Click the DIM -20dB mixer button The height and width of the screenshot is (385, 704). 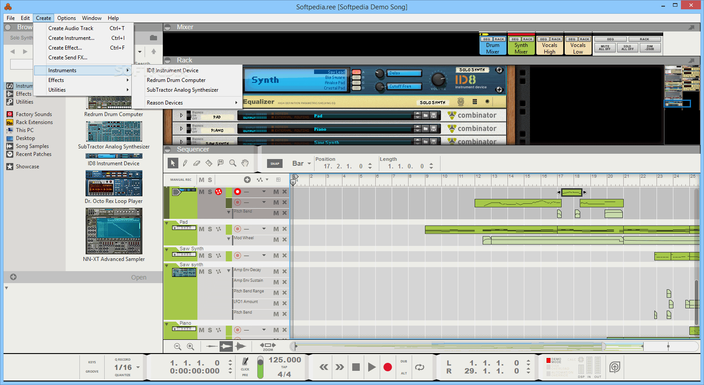(650, 48)
